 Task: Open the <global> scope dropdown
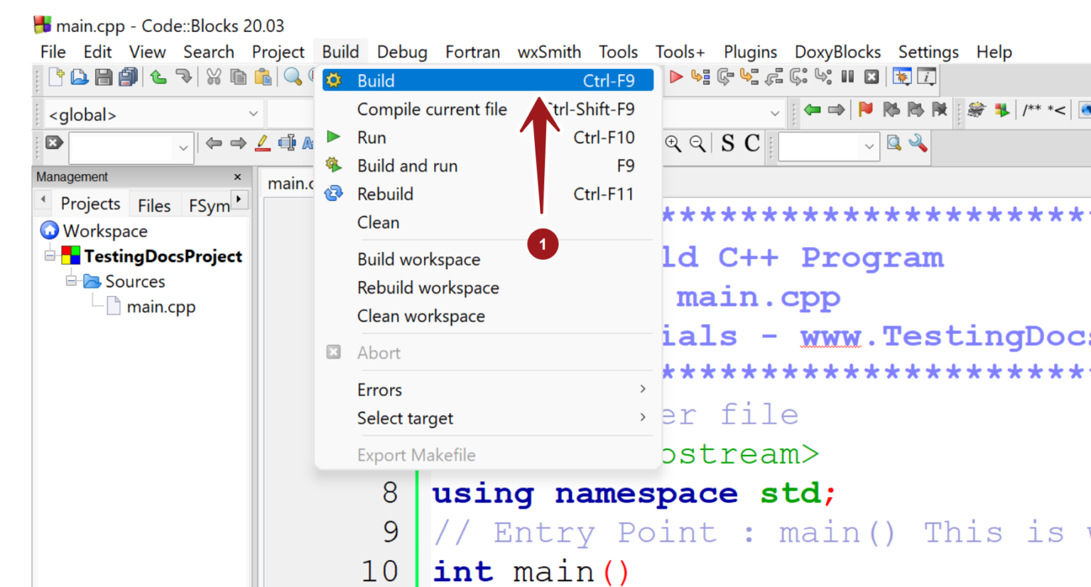tap(254, 114)
